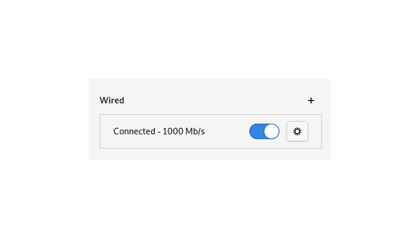The height and width of the screenshot is (239, 419).
Task: Open the wired network preferences gear
Action: click(297, 131)
